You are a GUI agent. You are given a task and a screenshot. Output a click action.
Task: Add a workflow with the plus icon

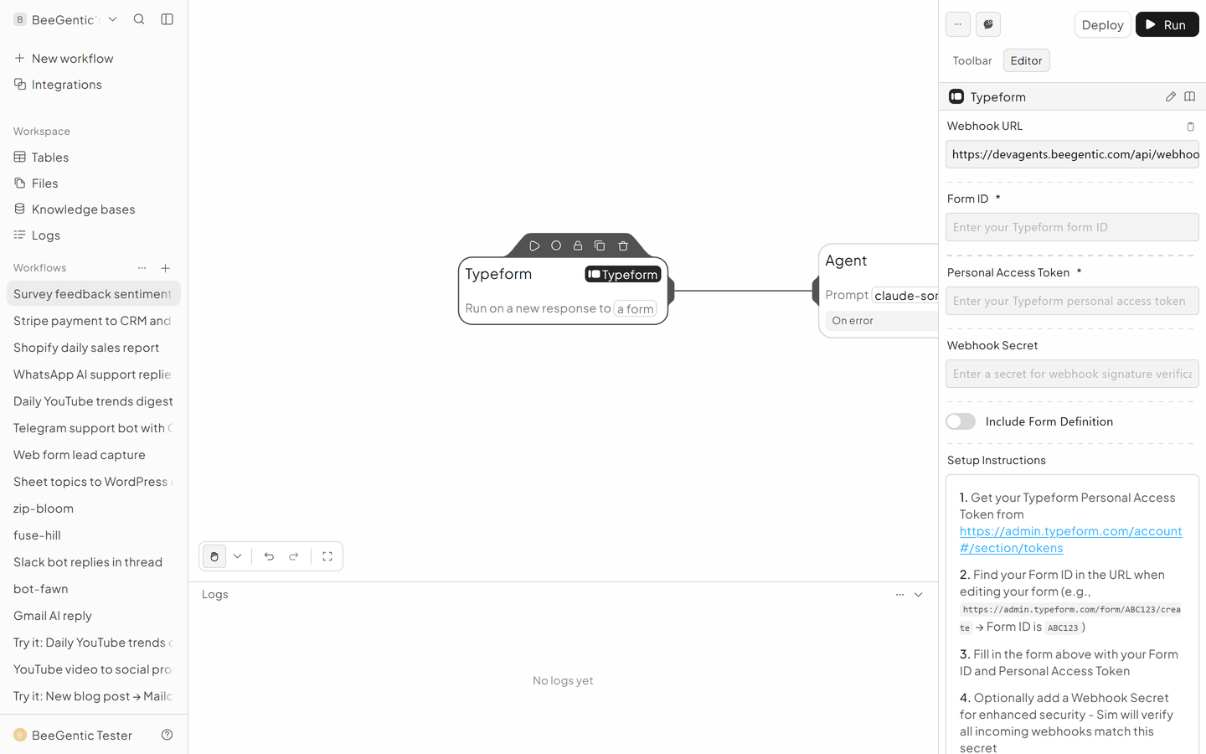click(x=166, y=268)
